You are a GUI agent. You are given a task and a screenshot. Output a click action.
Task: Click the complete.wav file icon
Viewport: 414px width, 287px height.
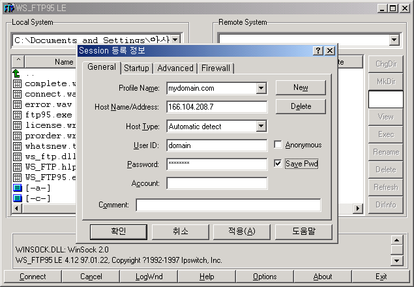[18, 83]
